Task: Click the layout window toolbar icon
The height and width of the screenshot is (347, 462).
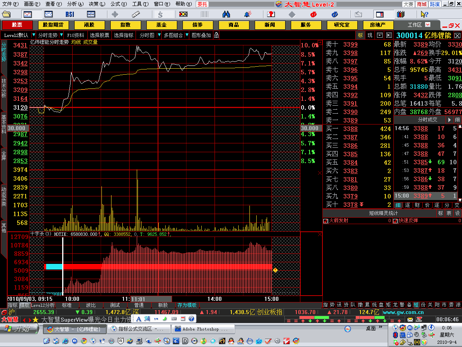Action: click(380, 14)
